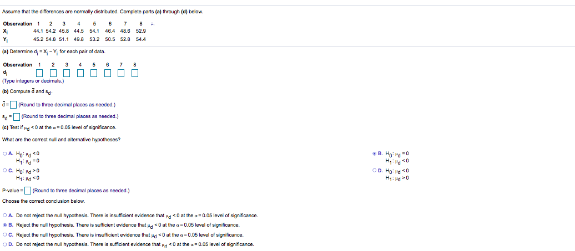Click the X value 48.6
The width and height of the screenshot is (575, 251).
pos(125,32)
